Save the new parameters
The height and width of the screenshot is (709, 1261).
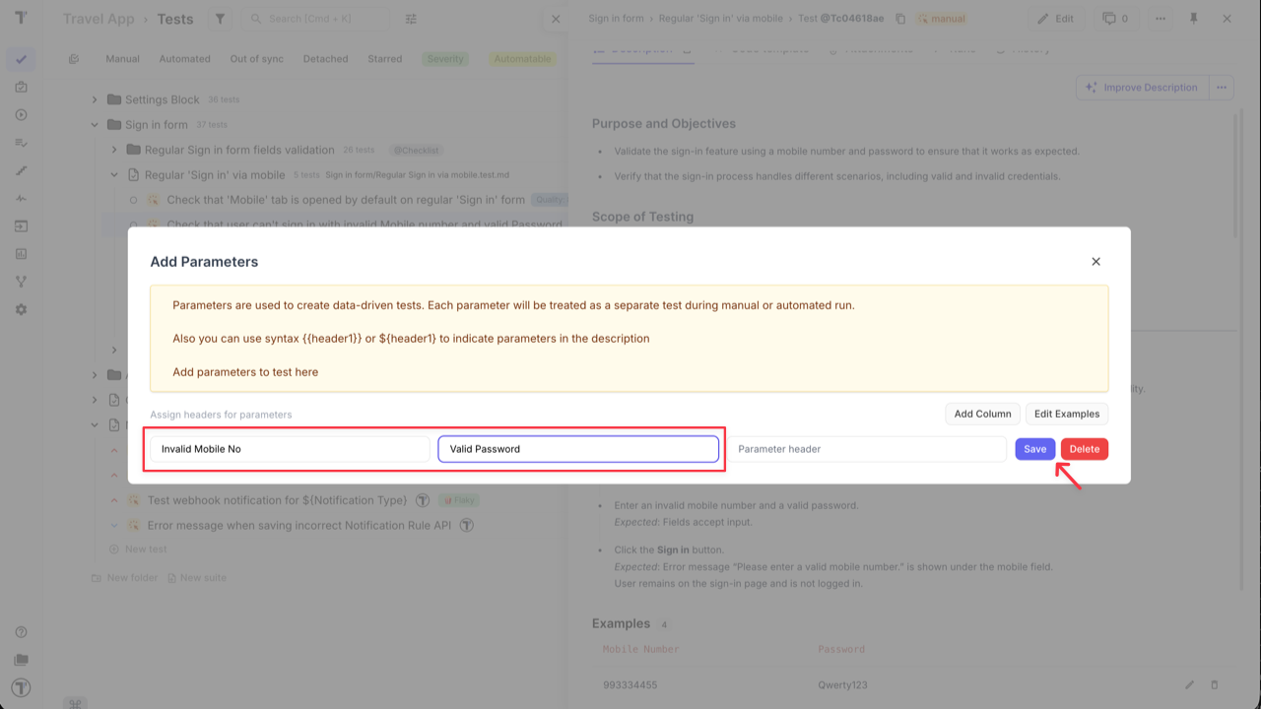pyautogui.click(x=1034, y=448)
